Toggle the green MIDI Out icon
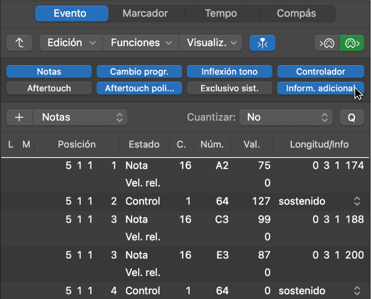Screen dimensions: 371x299 pos(351,43)
